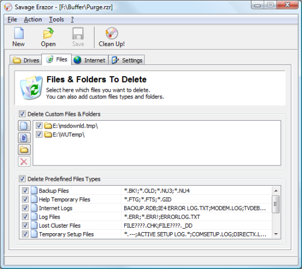Click the file icon next to Help Temporary Files

coord(34,199)
